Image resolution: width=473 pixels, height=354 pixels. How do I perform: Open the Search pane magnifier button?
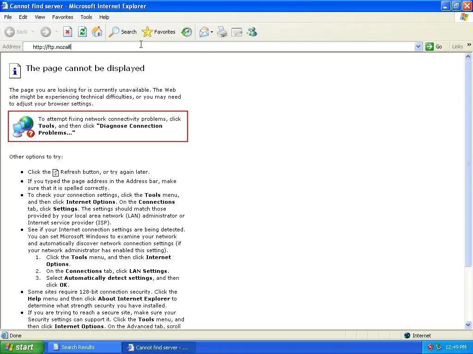(122, 32)
